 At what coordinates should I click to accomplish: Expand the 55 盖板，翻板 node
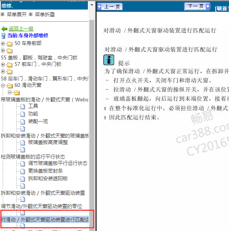[x=3, y=51]
